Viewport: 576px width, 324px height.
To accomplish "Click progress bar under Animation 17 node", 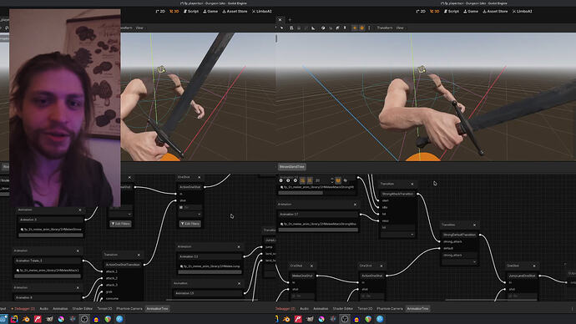I will point(318,230).
